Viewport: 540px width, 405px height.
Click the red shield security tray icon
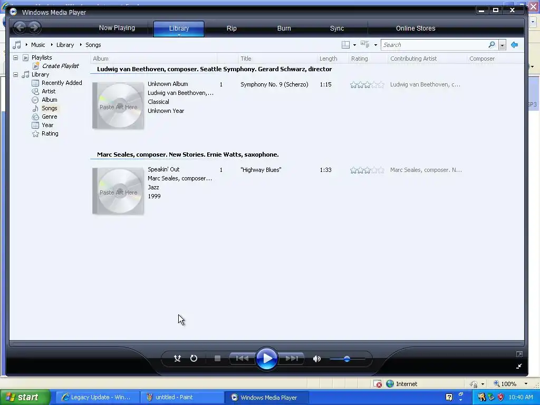point(500,397)
